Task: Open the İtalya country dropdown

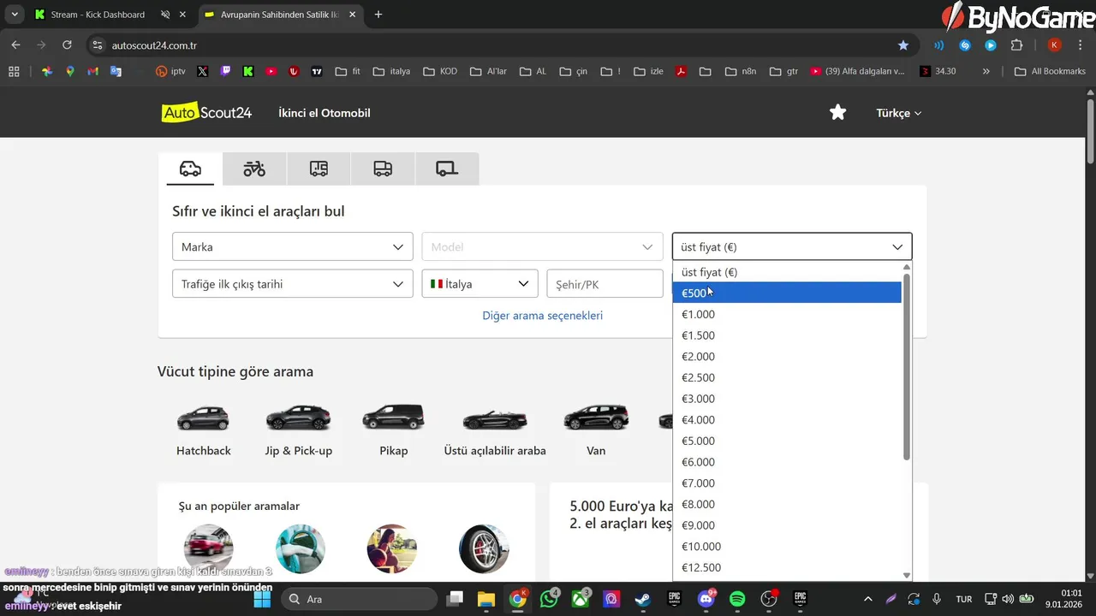Action: click(x=479, y=284)
